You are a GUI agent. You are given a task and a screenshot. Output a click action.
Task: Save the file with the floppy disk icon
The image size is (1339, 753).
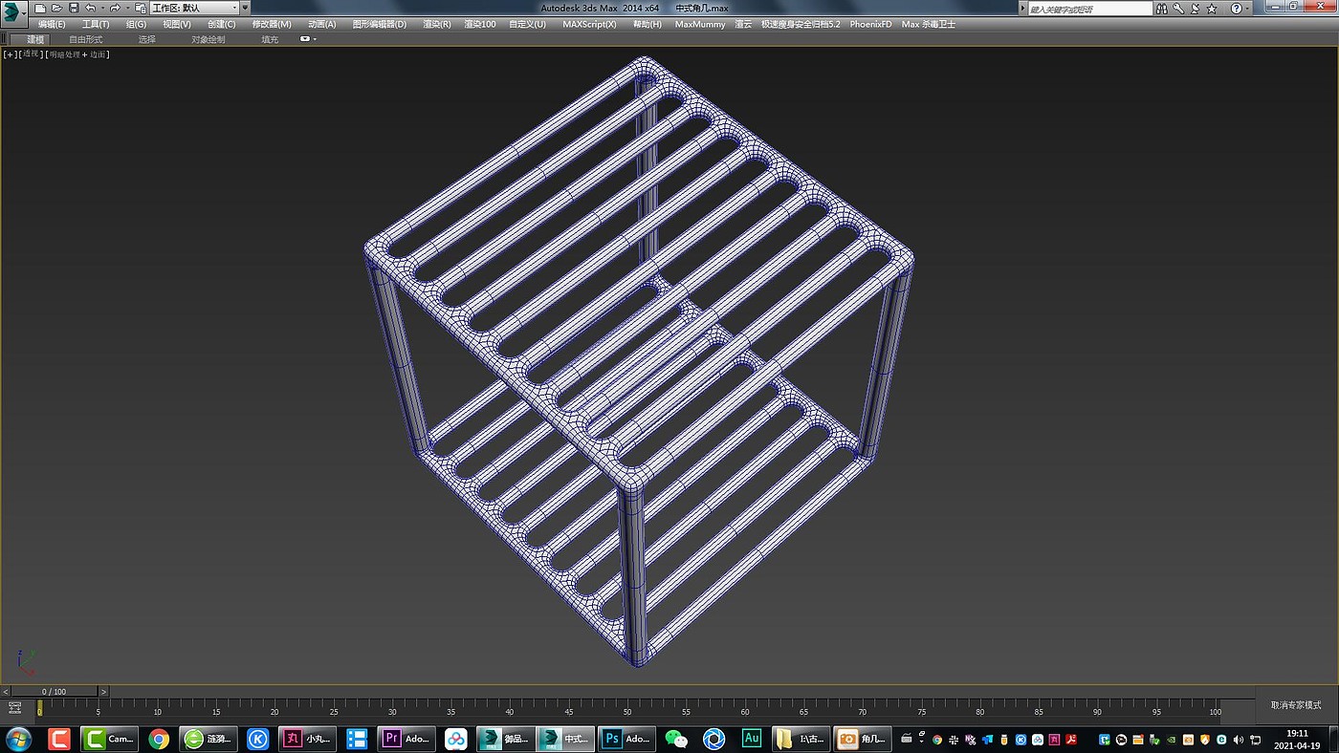coord(74,8)
